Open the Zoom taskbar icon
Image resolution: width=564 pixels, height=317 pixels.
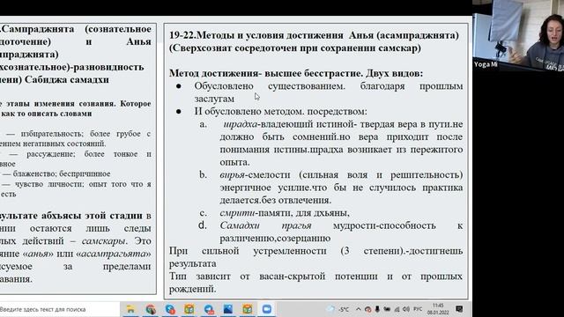pos(267,309)
